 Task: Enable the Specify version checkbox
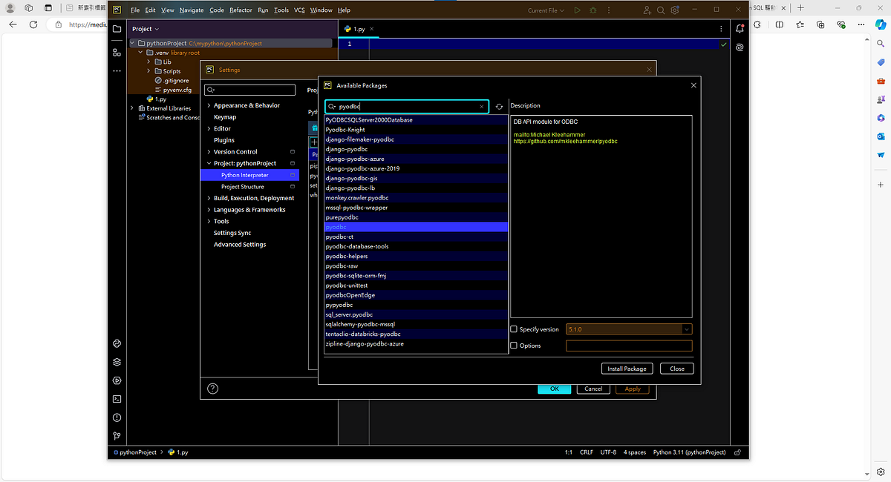pyautogui.click(x=513, y=329)
